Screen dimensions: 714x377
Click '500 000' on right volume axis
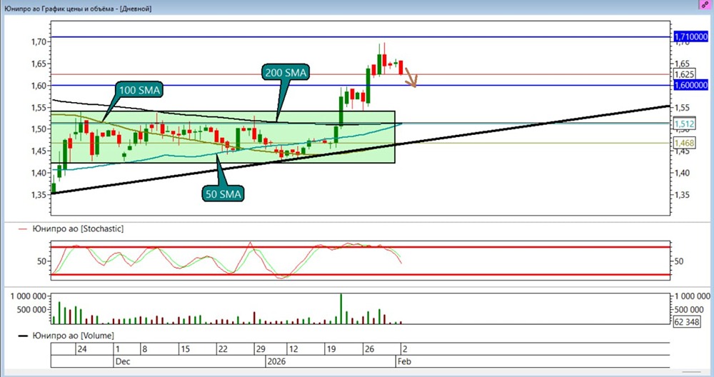point(689,309)
